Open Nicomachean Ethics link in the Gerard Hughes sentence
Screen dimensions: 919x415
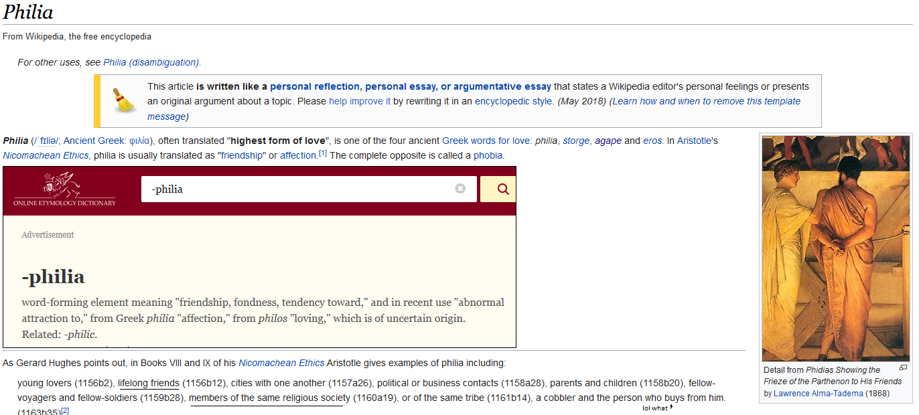tap(281, 363)
